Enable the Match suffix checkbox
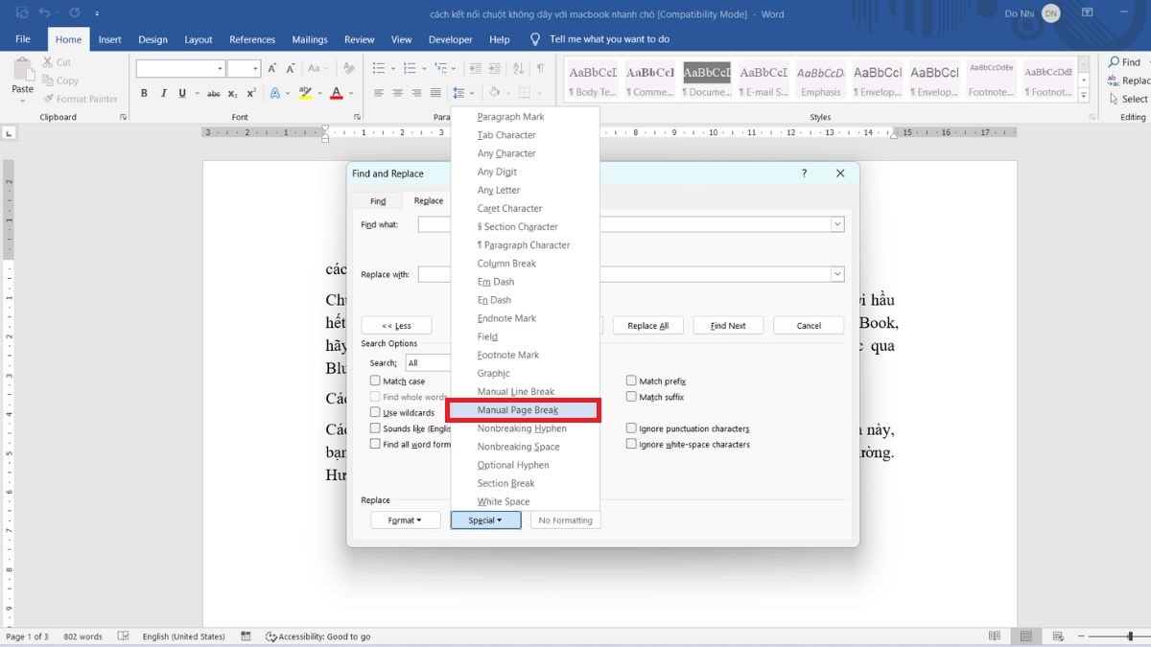 point(631,397)
